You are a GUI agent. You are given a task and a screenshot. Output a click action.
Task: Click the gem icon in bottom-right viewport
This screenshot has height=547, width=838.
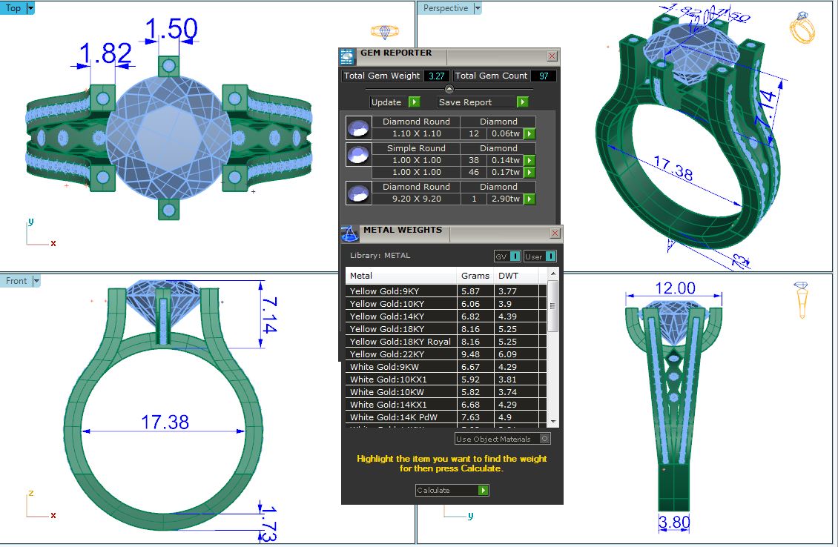(801, 299)
